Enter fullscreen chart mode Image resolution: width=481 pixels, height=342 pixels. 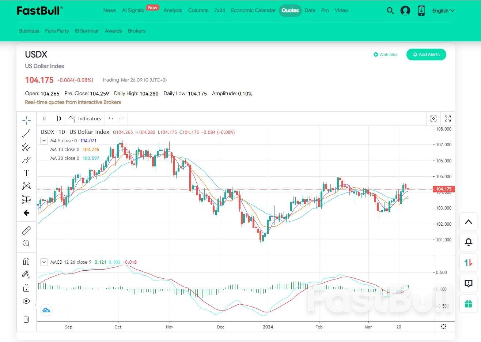(x=448, y=119)
